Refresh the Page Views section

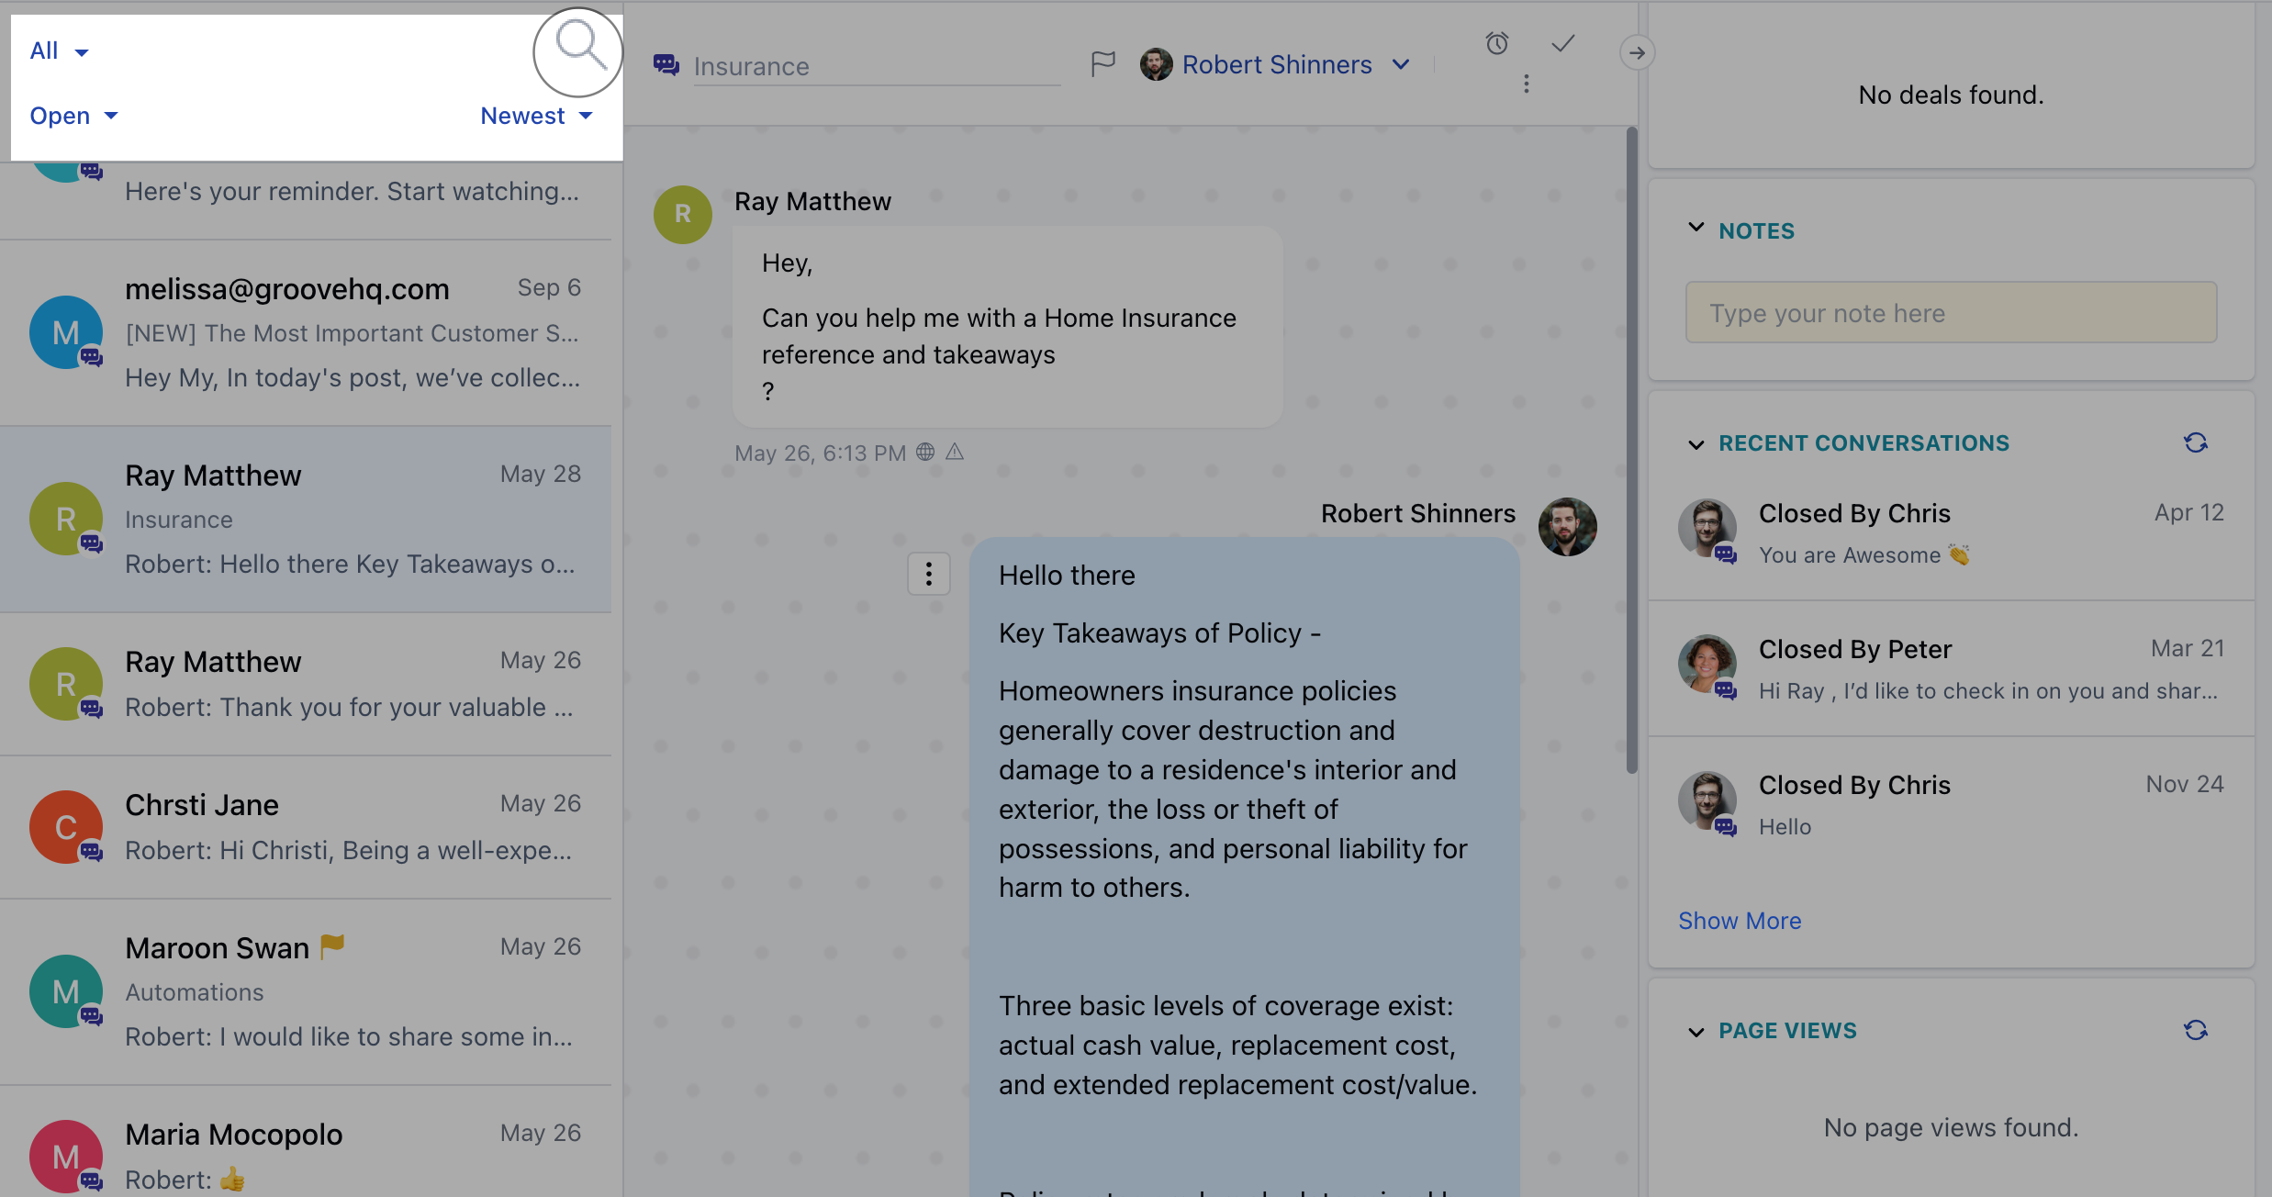[2196, 1030]
